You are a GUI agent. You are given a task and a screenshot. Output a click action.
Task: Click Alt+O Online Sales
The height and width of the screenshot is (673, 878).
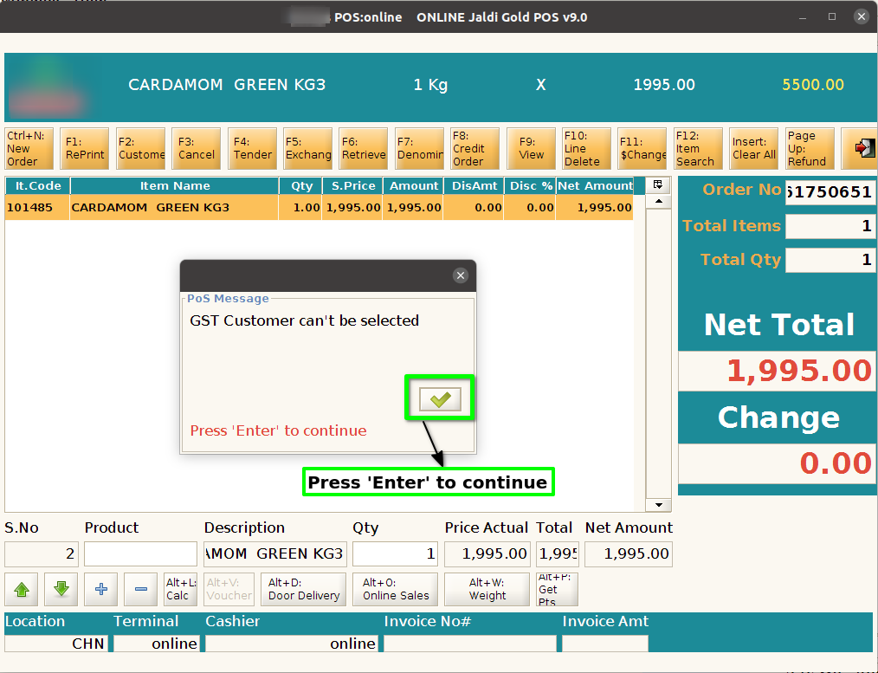[x=396, y=589]
